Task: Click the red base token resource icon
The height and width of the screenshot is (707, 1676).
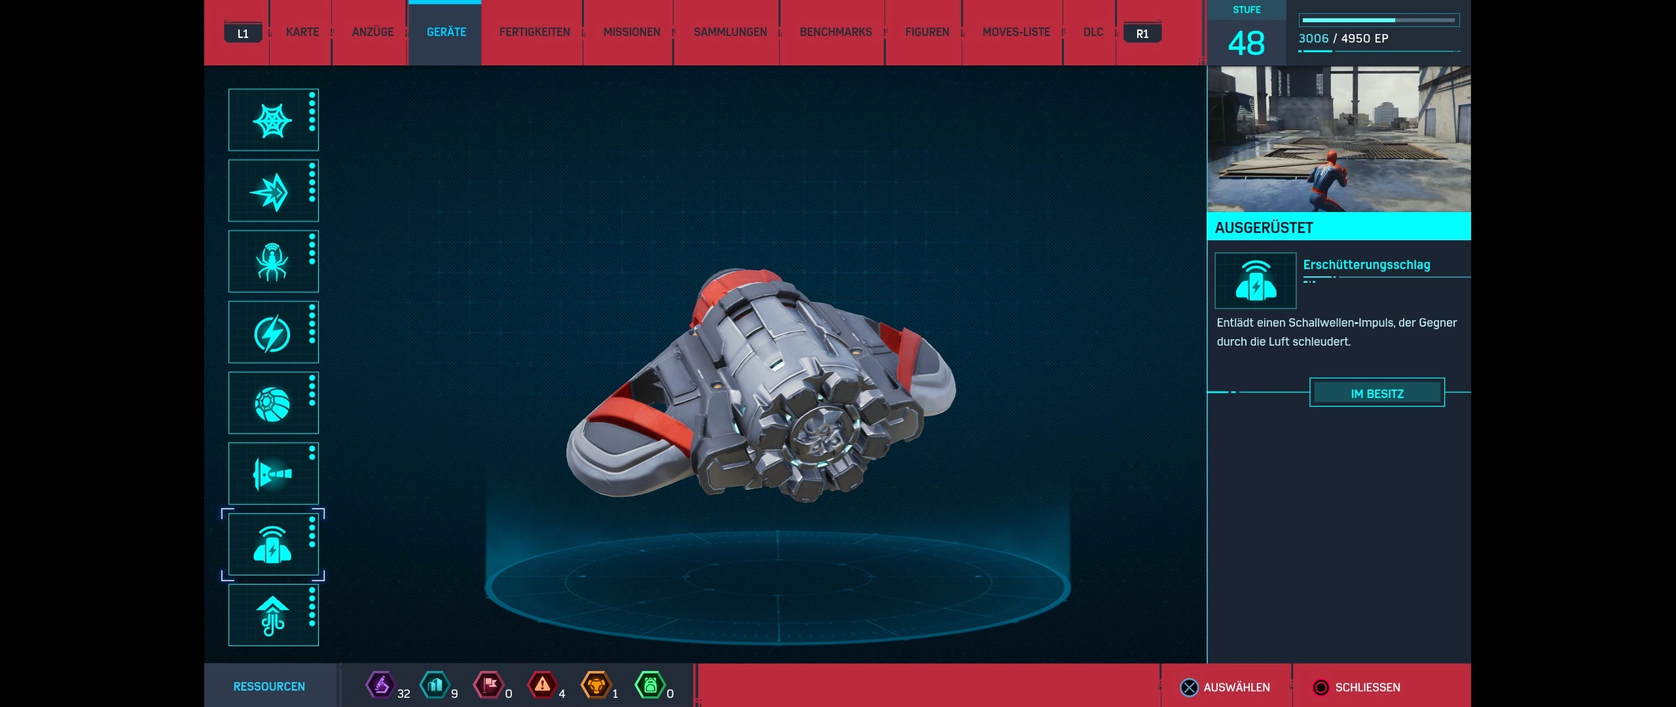Action: pyautogui.click(x=488, y=685)
